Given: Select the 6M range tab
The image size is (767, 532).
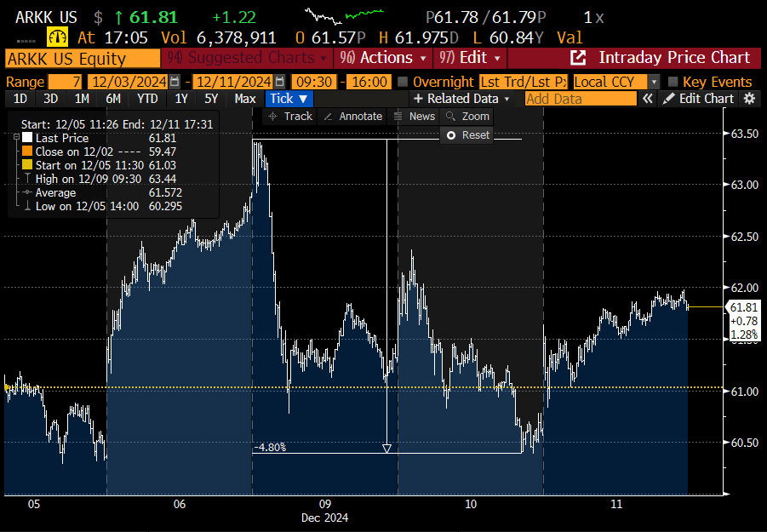Looking at the screenshot, I should (x=113, y=99).
